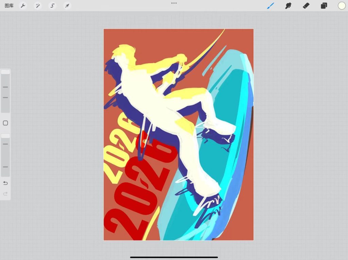Open the Adjustments magic wand menu
348x260 pixels.
[x=38, y=6]
